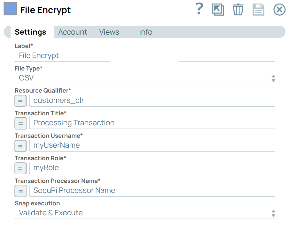Toggle the equals button beside Transaction Title
289x240 pixels.
point(20,123)
